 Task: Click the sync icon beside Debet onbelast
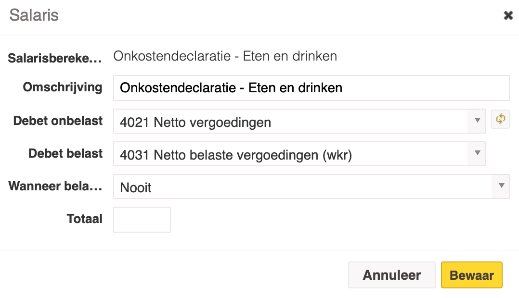(500, 119)
